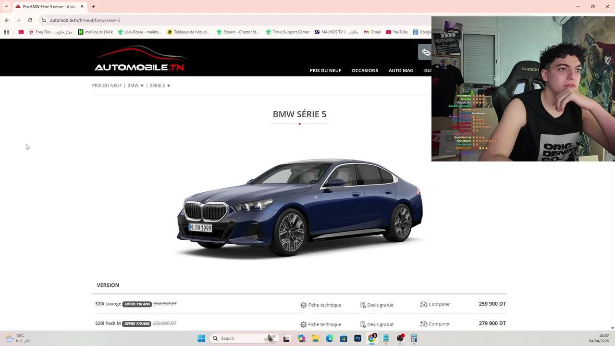Click the 259 900 DT price

point(492,304)
